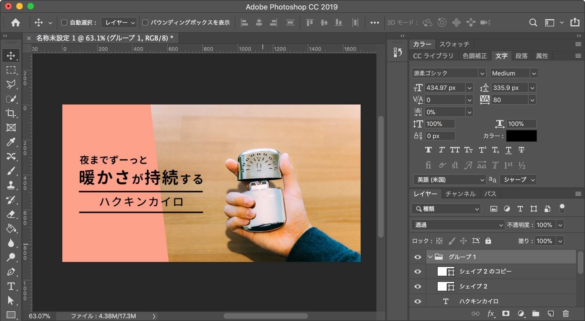
Task: Open the 源柔ゴシック font family dropdown
Action: tap(482, 73)
